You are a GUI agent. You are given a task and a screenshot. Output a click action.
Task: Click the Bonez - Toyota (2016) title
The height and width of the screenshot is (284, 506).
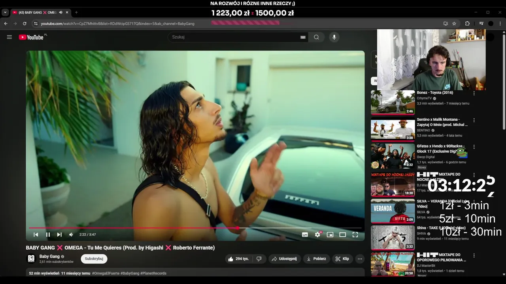click(x=435, y=93)
